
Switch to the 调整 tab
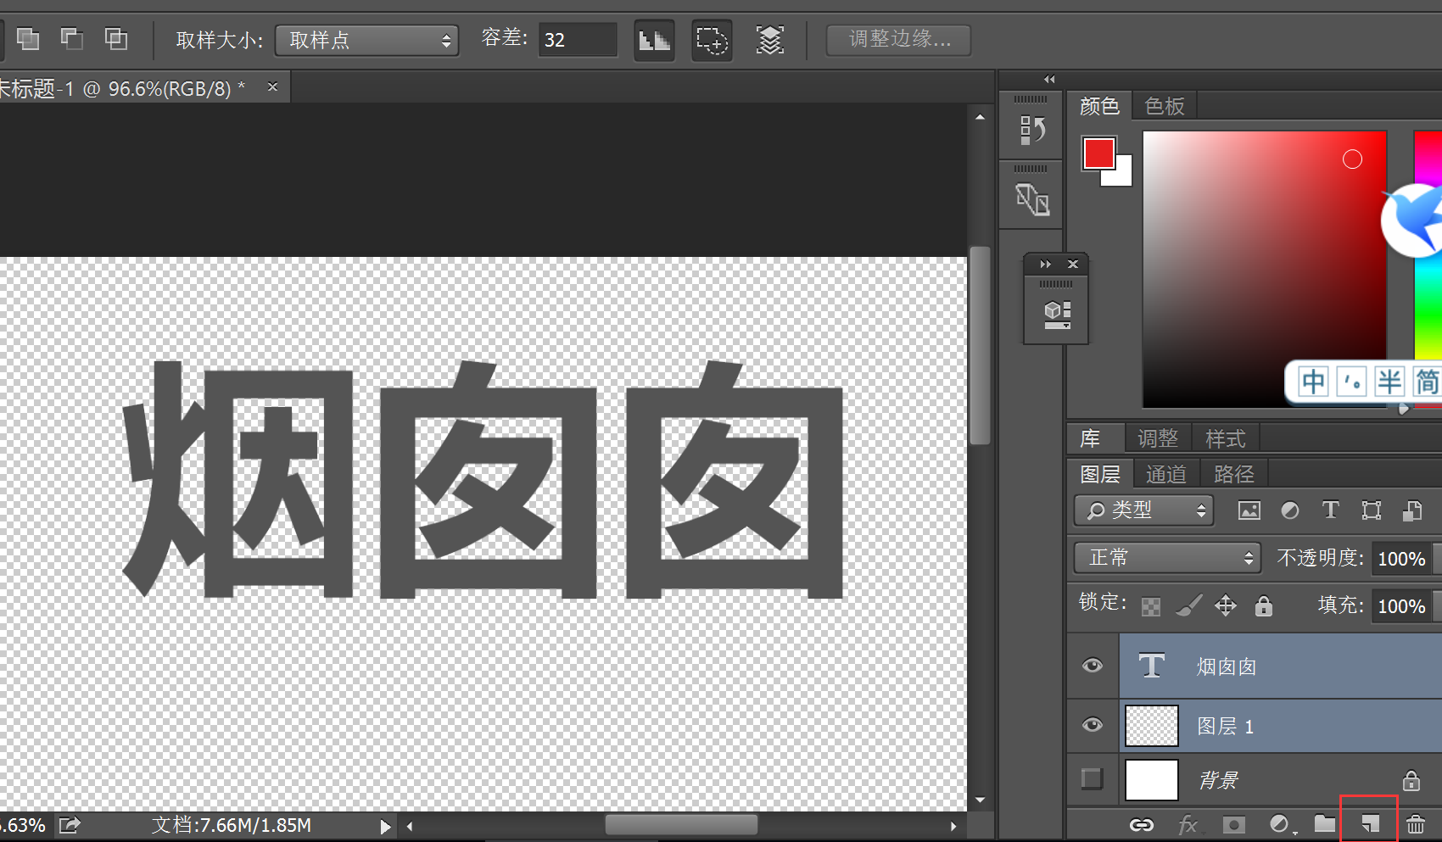click(1158, 438)
